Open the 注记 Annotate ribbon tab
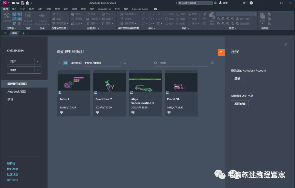Viewport: 295px width, 188px height. click(x=23, y=9)
